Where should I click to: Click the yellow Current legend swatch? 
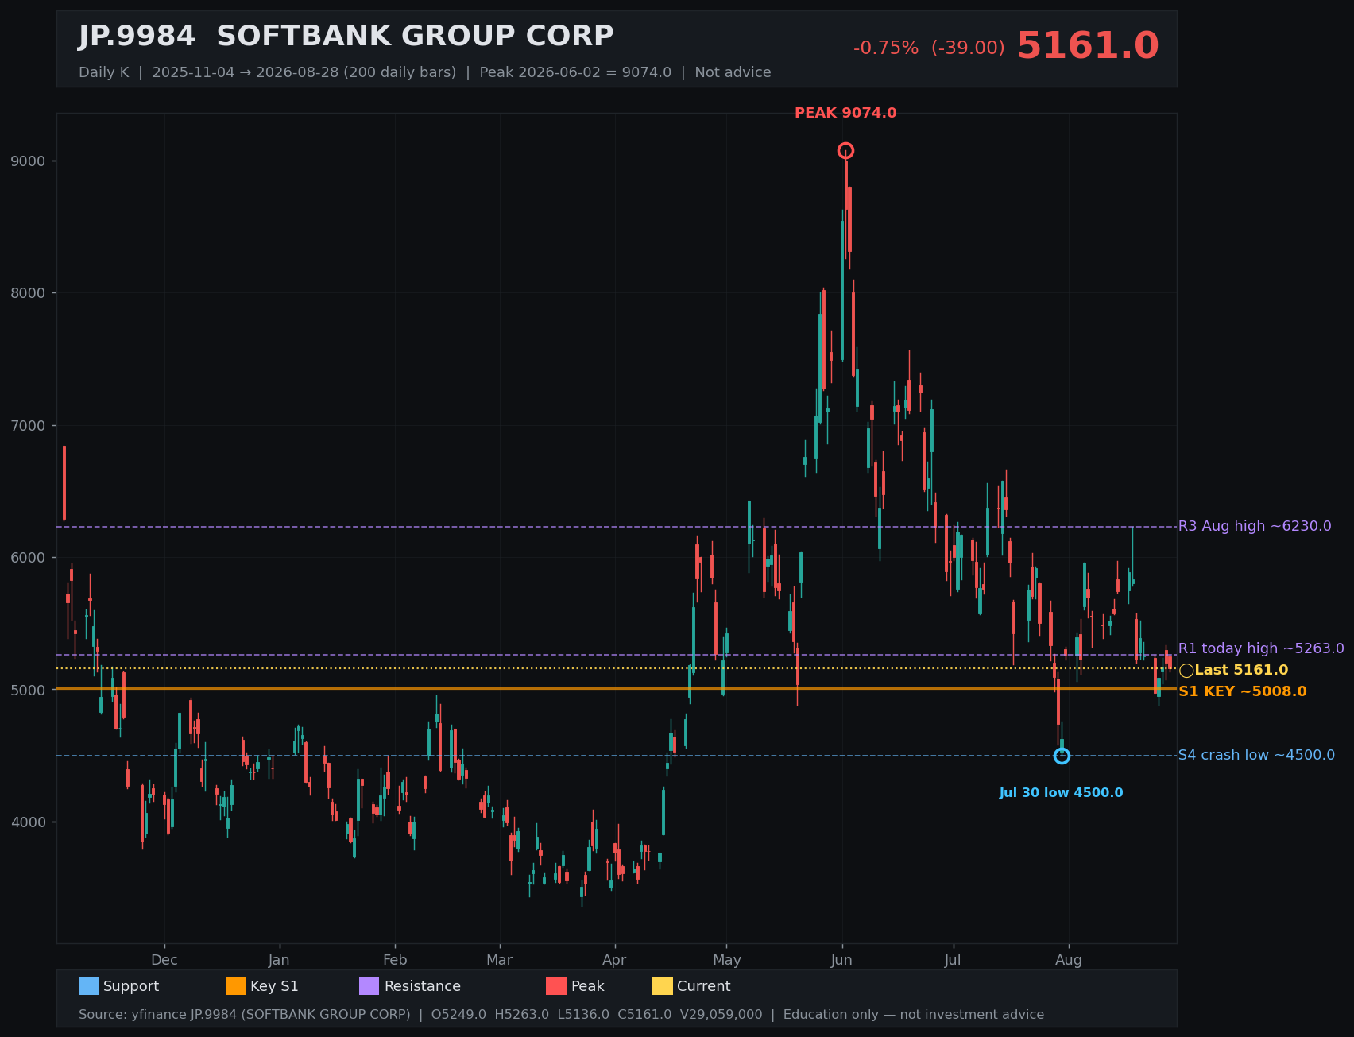point(663,986)
